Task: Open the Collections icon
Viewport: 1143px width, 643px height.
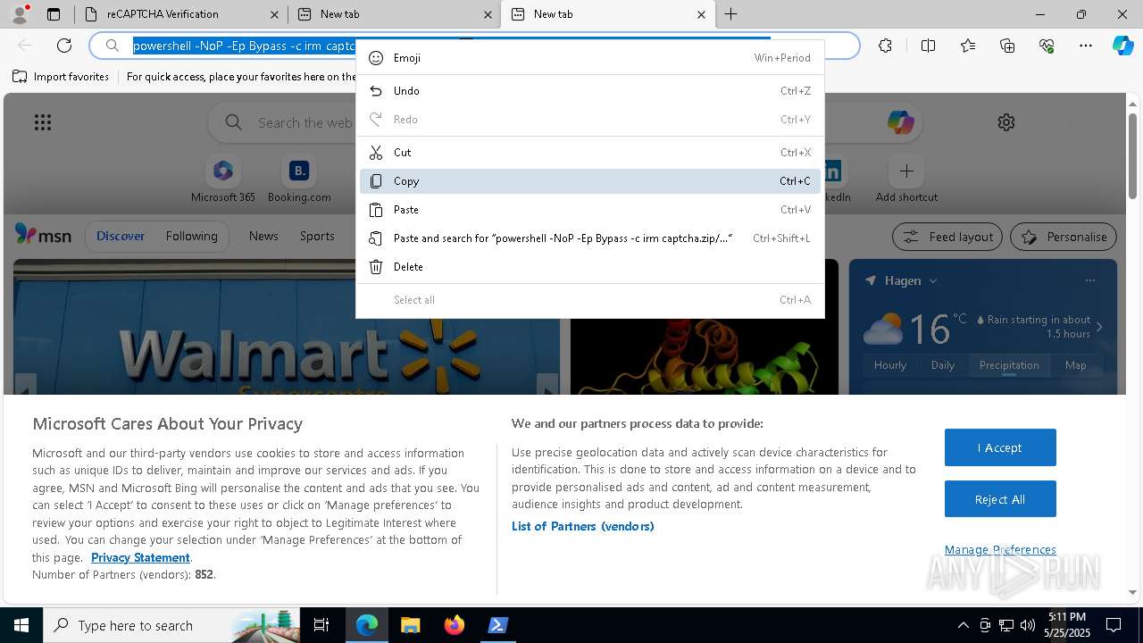Action: coord(1007,46)
